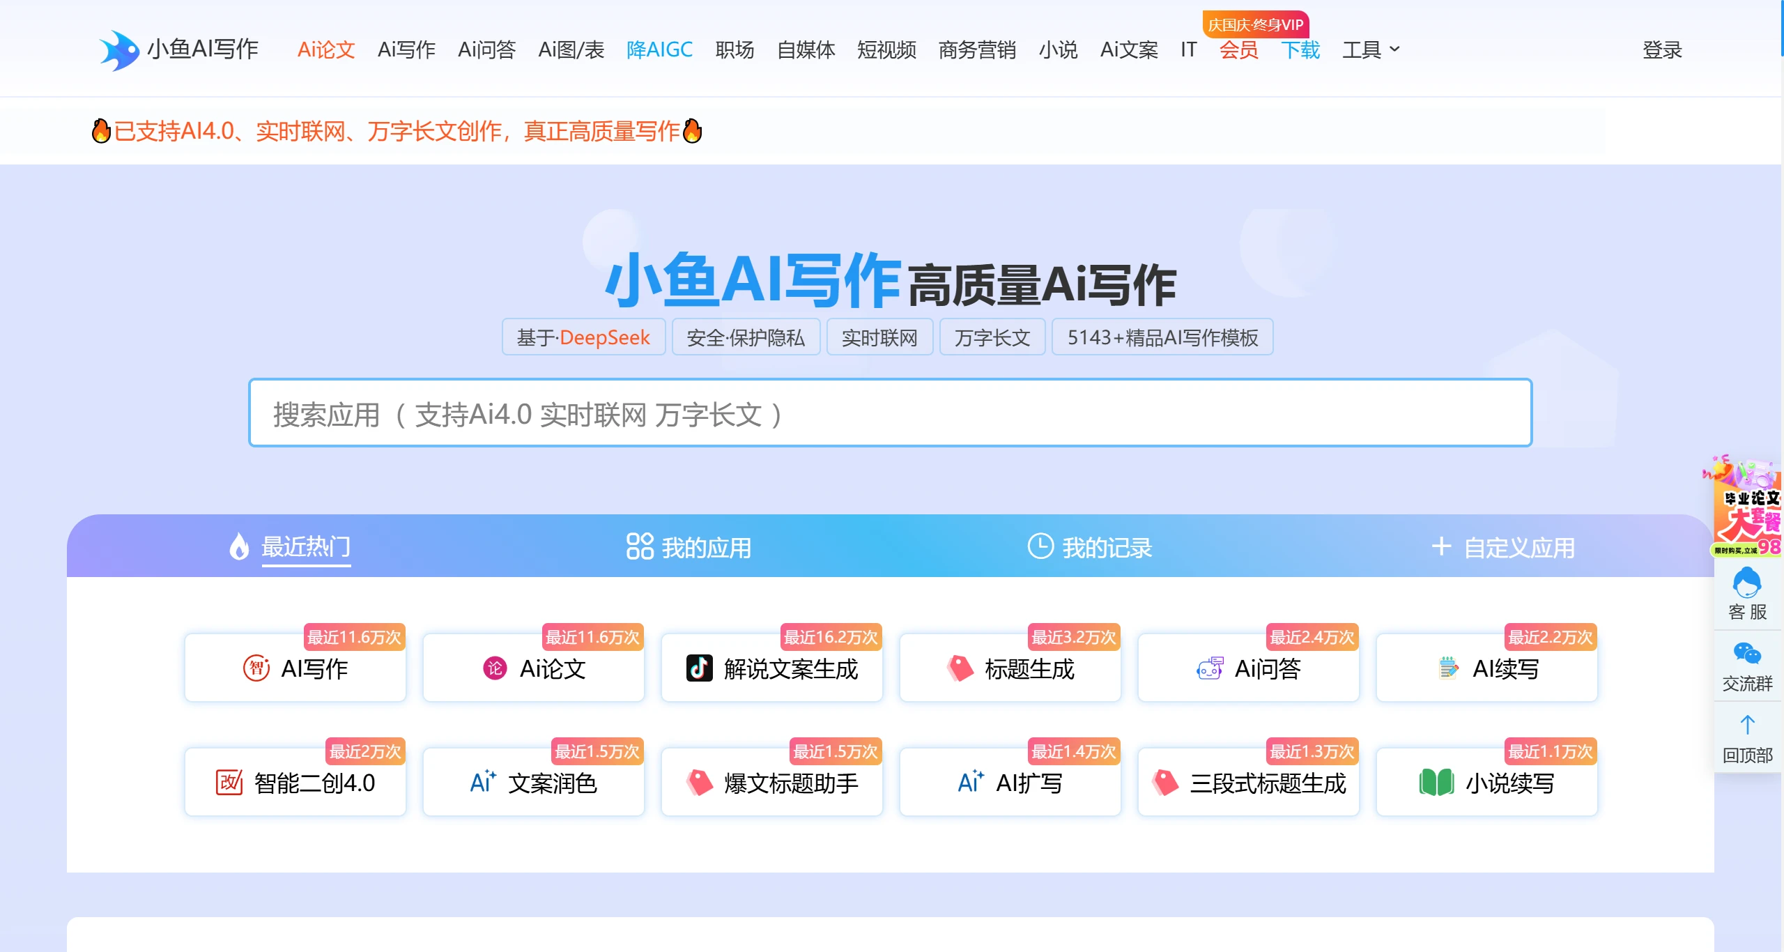Switch to the 我的应用 tab

pyautogui.click(x=688, y=547)
